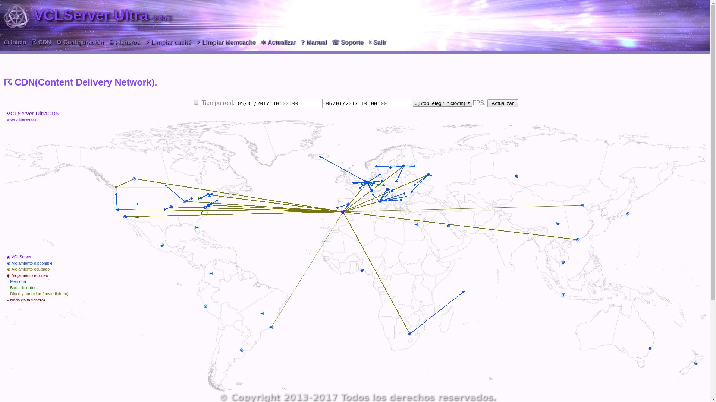
Task: Click the Alojamiento erróneo legend entry
Action: [27, 275]
